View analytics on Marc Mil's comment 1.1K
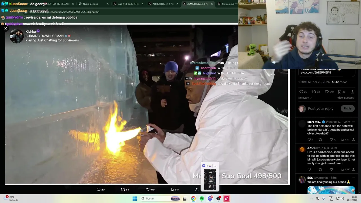 click(342, 140)
